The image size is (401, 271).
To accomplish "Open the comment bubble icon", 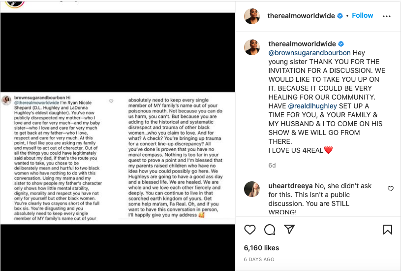I will pos(270,230).
